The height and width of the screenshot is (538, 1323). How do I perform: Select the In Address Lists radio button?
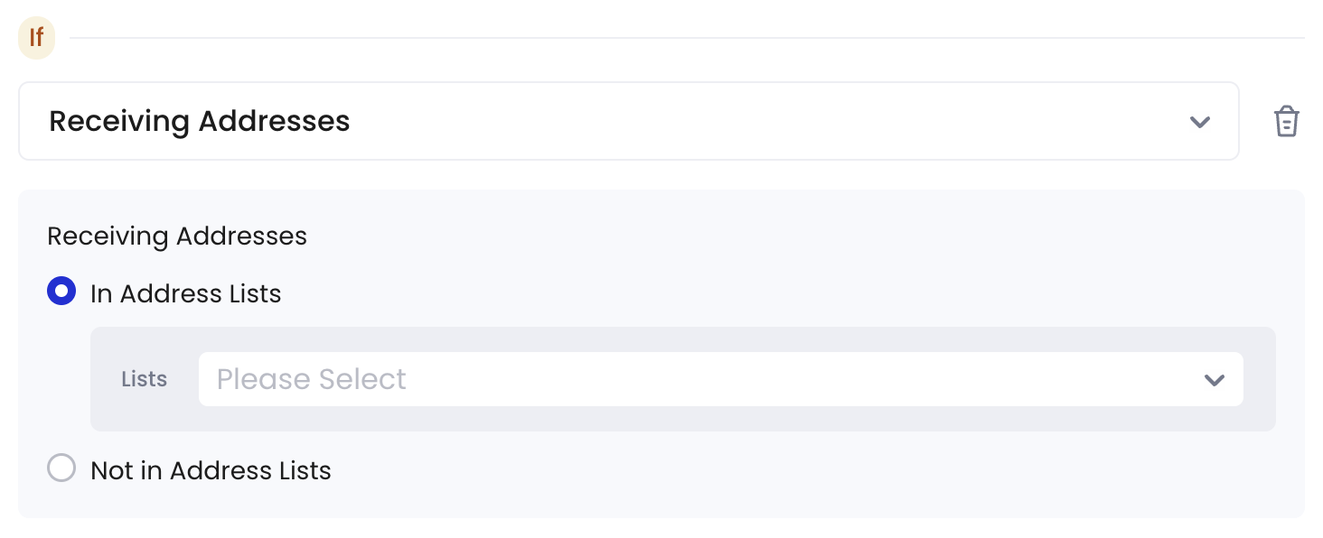61,291
